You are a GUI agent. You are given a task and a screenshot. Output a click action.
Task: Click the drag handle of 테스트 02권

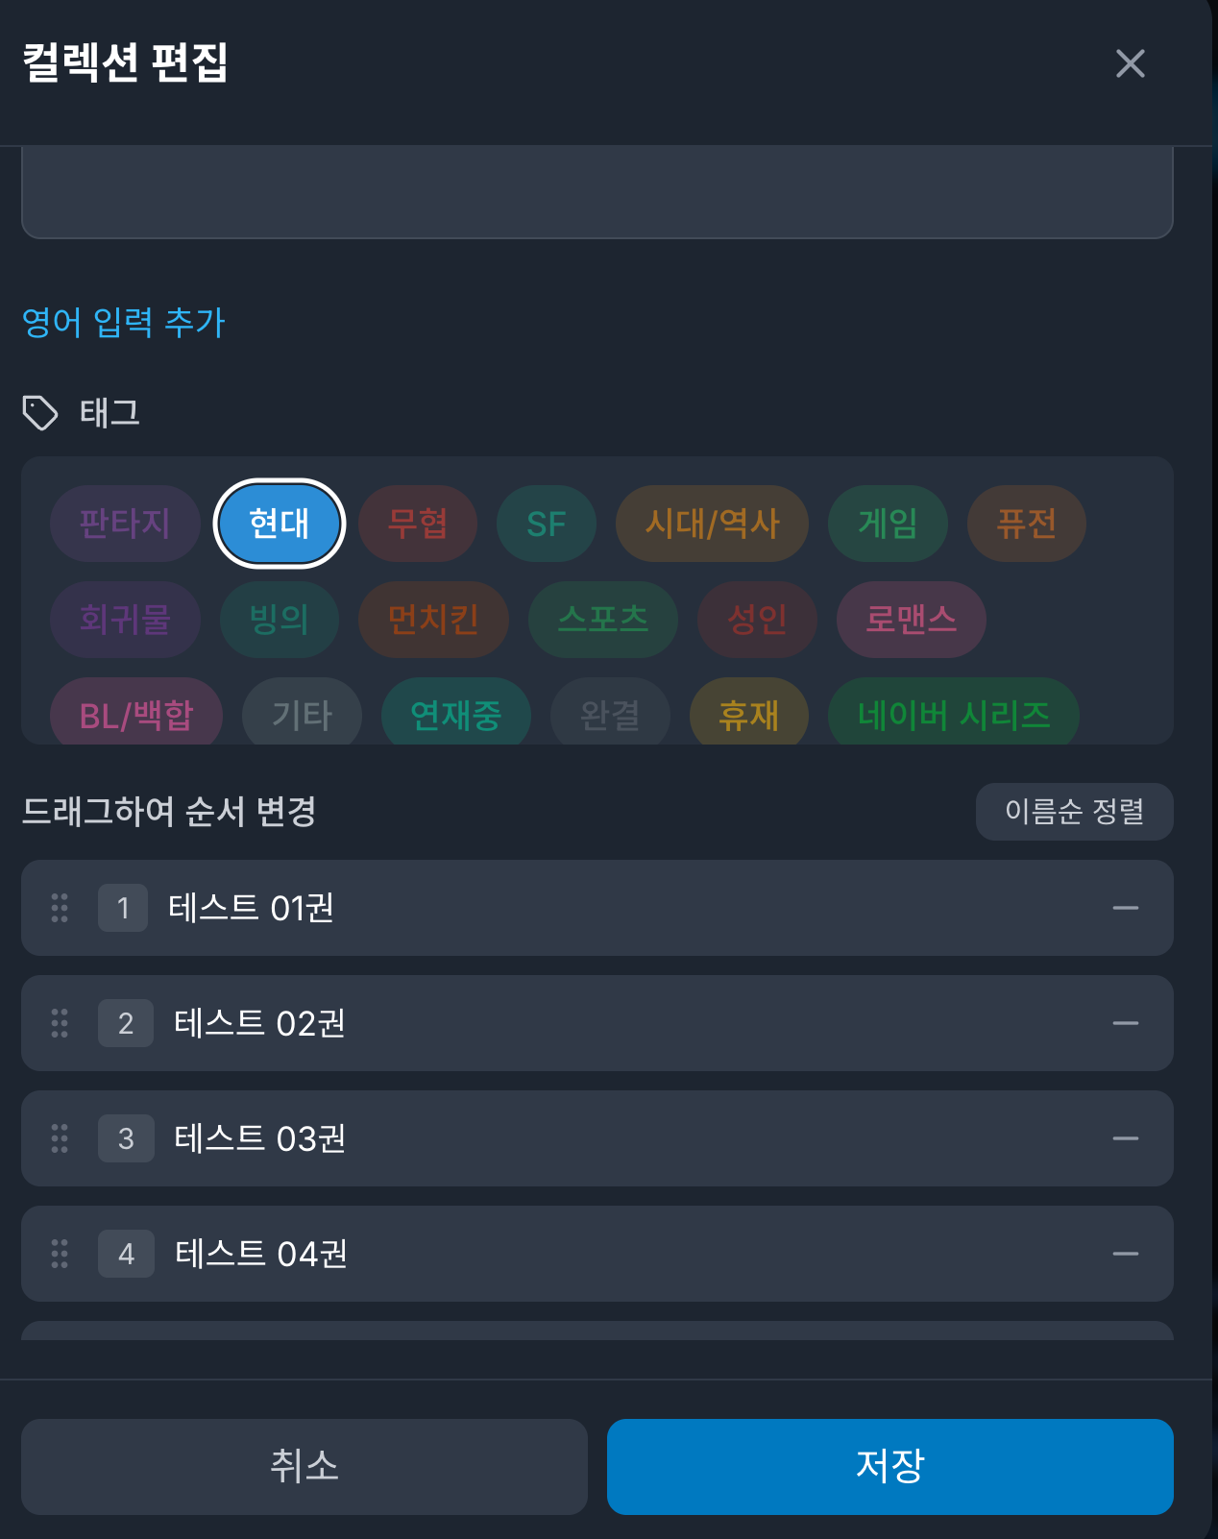(x=59, y=1023)
